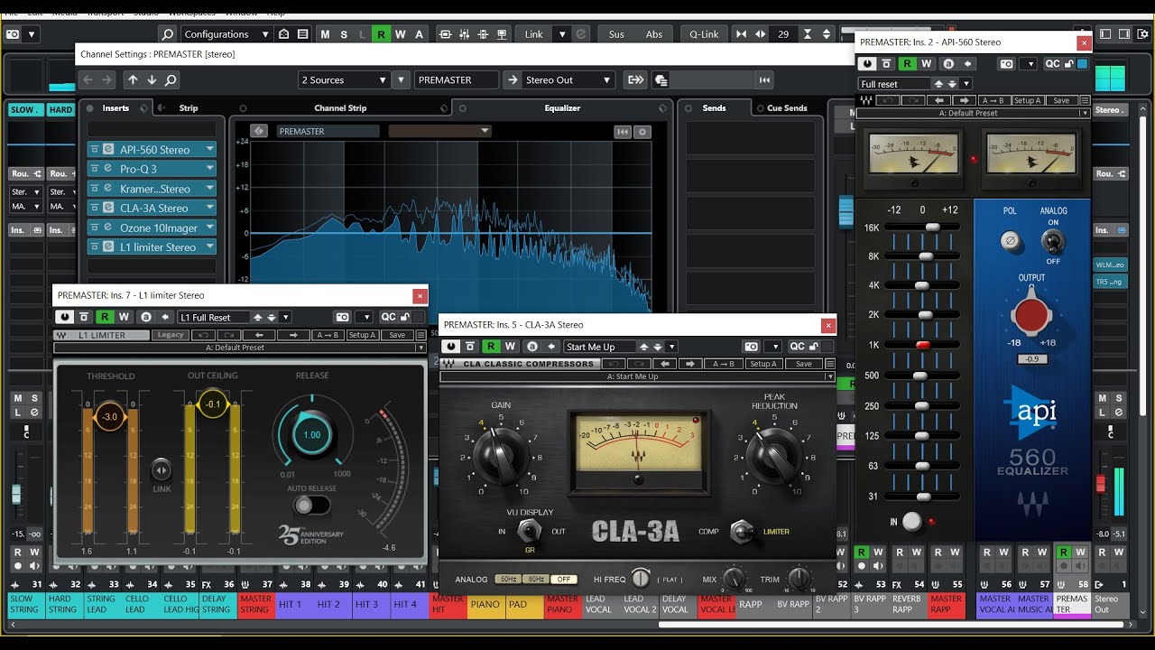This screenshot has width=1155, height=650.
Task: Open A: Default Preset dropdown in API-560
Action: 974,113
